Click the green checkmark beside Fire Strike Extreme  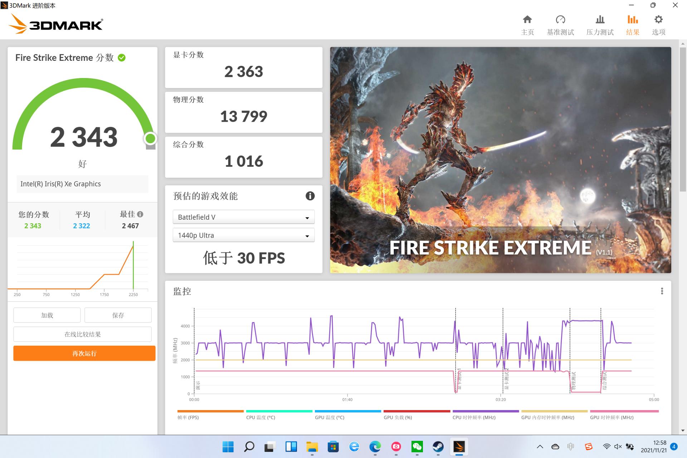(122, 58)
